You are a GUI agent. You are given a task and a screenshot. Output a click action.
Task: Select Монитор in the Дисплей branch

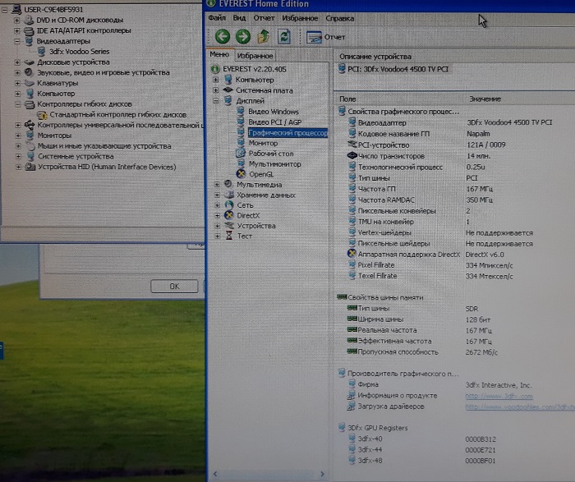pos(263,143)
